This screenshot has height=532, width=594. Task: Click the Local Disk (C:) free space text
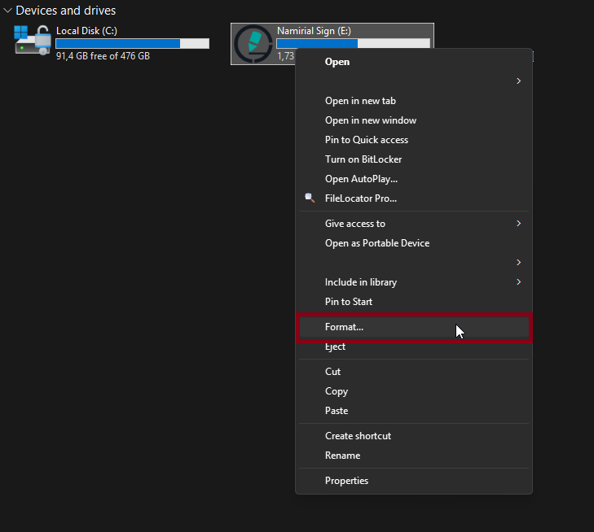pos(103,56)
